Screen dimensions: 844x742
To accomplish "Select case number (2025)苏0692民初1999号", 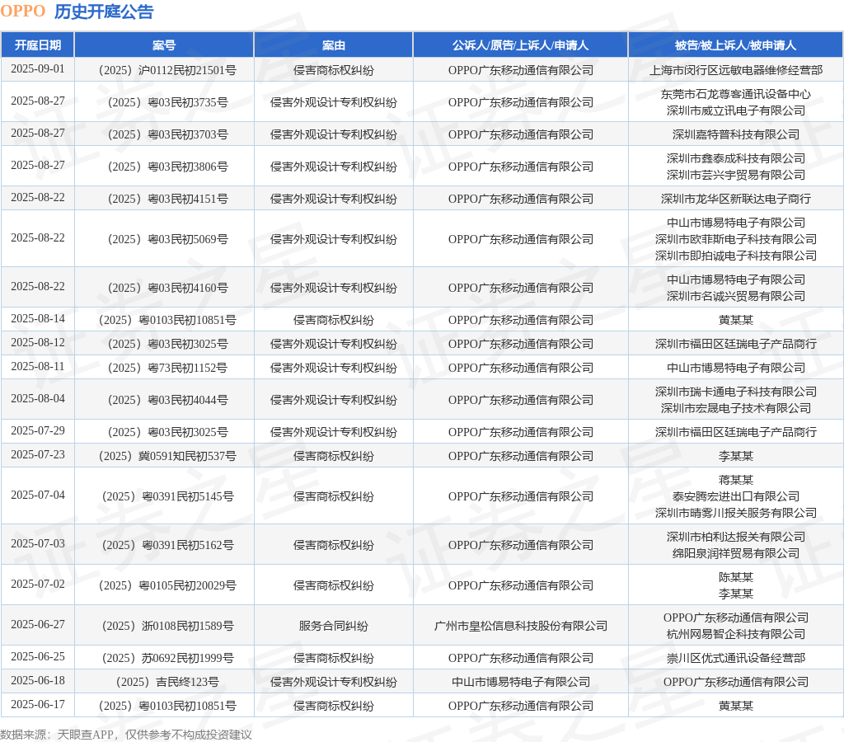I will (167, 658).
